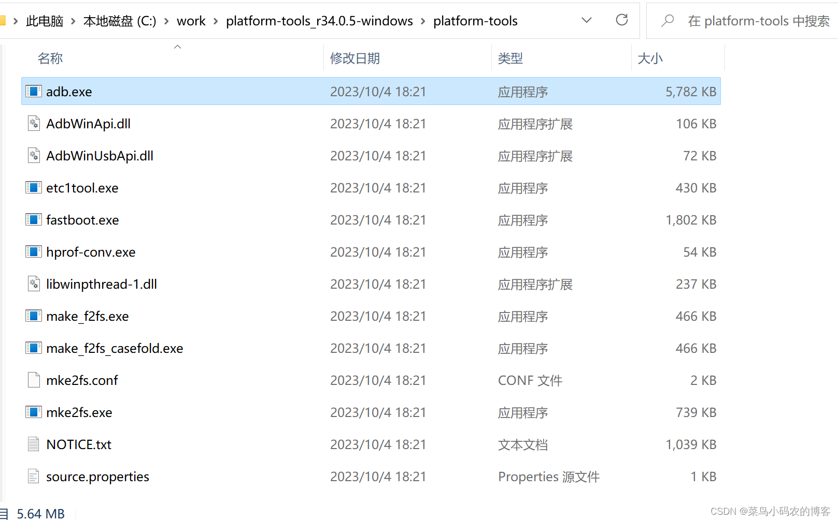Click the adb.exe application icon

click(34, 92)
